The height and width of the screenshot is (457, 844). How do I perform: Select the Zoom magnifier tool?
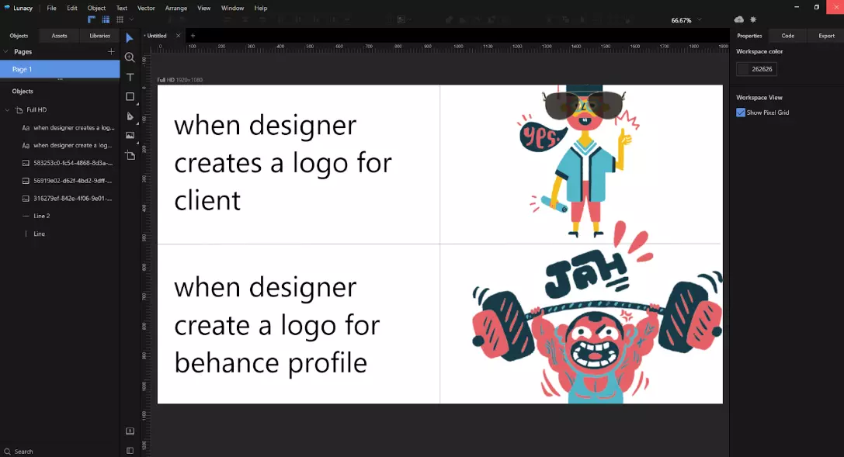(130, 57)
